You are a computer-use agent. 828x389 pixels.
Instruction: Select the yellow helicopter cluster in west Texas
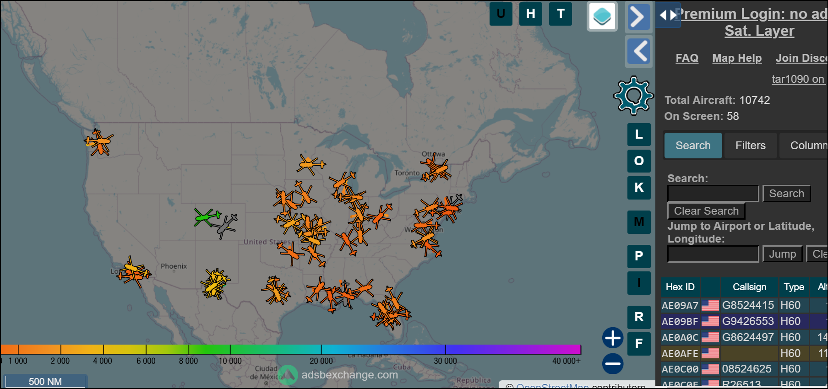[x=214, y=284]
